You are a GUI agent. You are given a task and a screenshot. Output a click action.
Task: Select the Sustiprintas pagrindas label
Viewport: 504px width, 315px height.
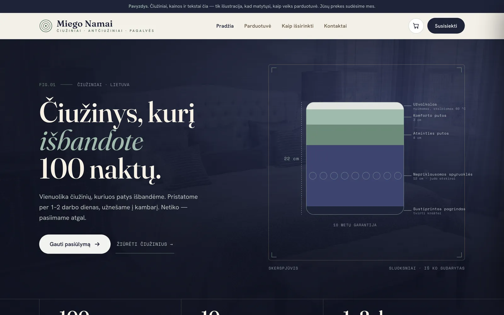tap(439, 209)
